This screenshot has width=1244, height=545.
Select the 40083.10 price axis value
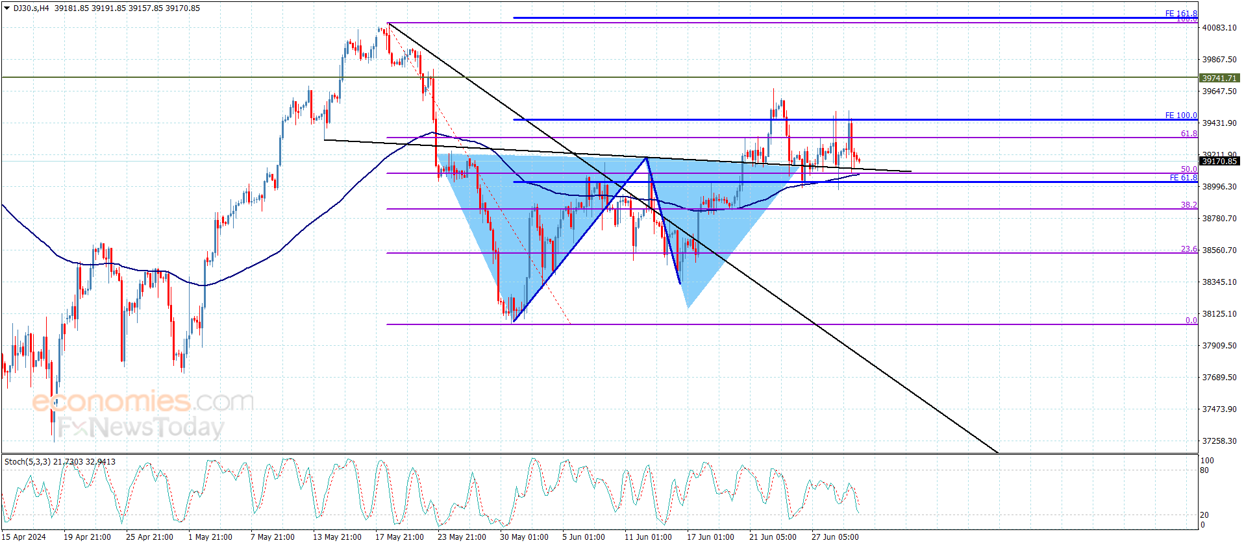(x=1219, y=27)
